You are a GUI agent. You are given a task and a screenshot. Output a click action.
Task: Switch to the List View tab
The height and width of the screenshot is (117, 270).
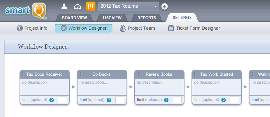coord(112,18)
